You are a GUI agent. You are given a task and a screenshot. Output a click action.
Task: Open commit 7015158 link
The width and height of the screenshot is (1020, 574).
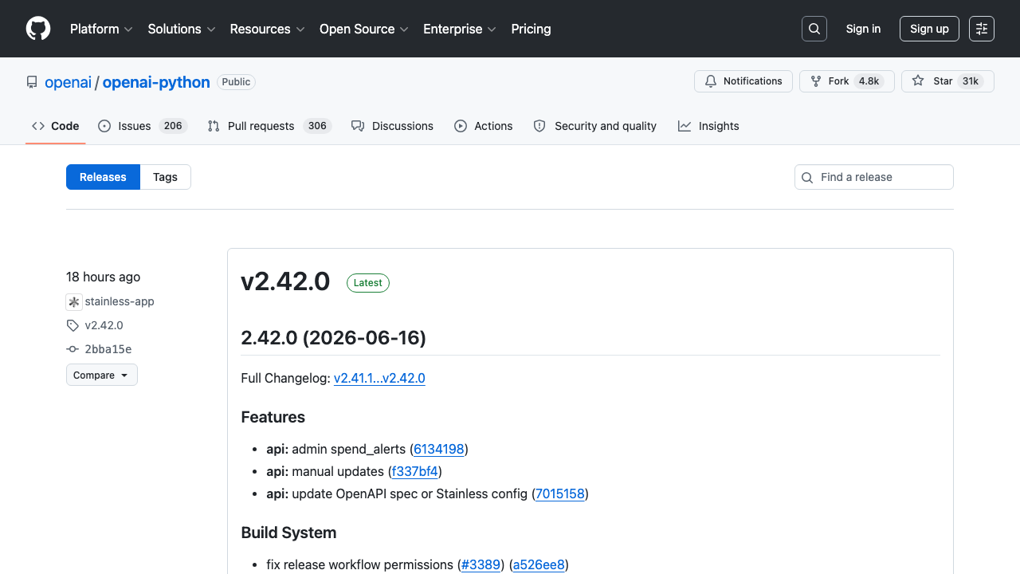point(560,493)
